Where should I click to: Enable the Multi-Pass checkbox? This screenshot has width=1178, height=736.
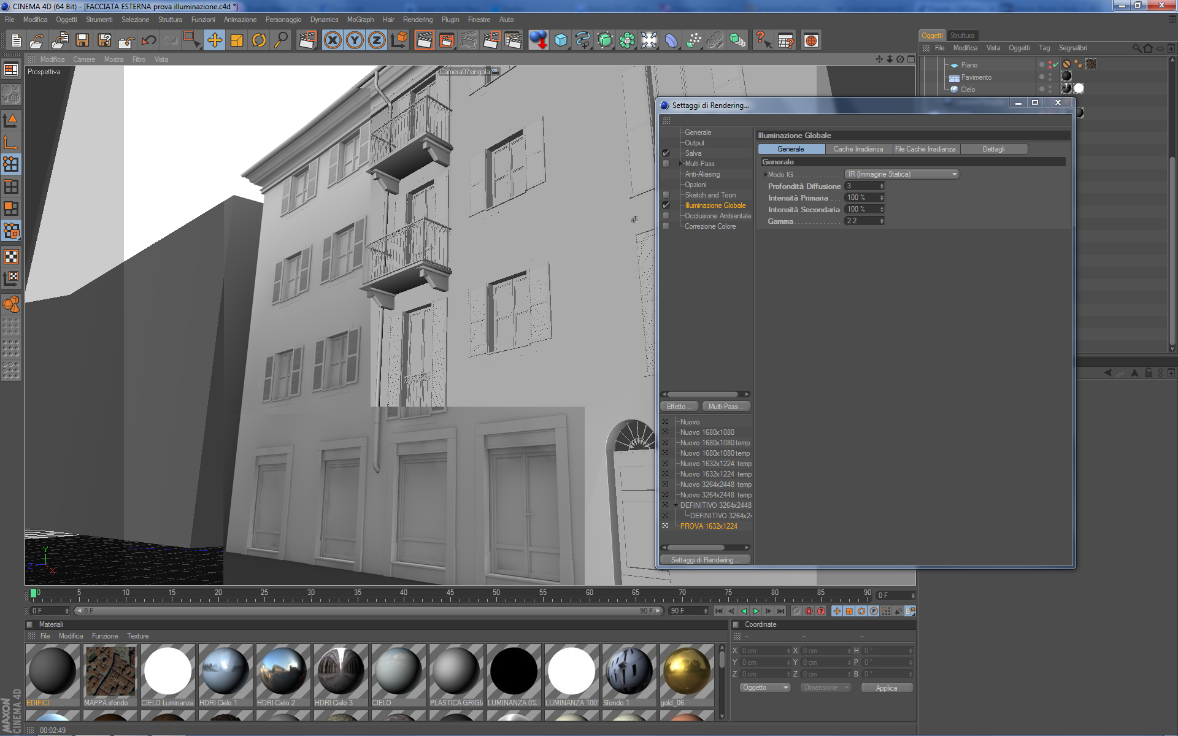pos(666,164)
